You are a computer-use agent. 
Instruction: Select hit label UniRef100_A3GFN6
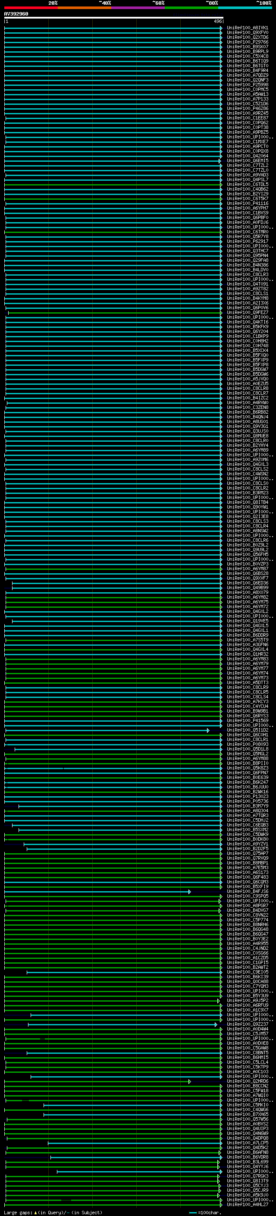pyautogui.click(x=247, y=645)
